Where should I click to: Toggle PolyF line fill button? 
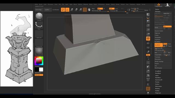(x=148, y=80)
